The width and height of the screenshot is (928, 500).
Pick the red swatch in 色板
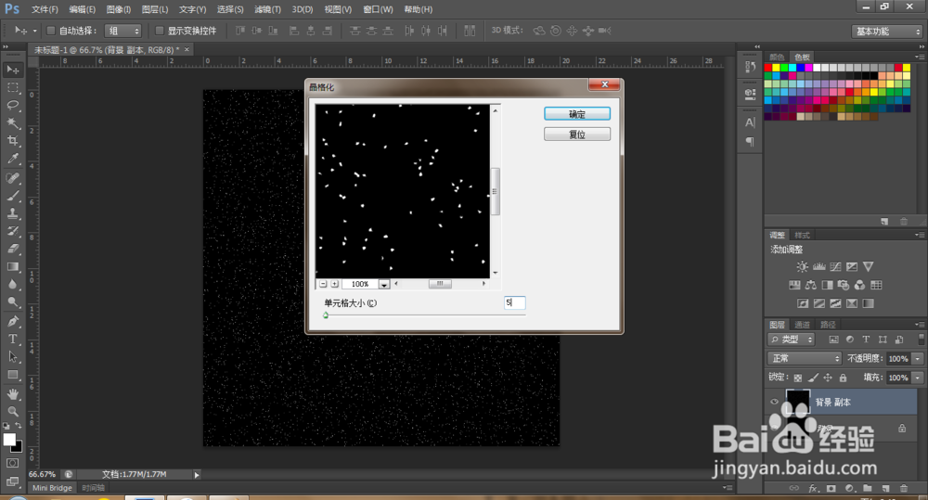coord(768,68)
